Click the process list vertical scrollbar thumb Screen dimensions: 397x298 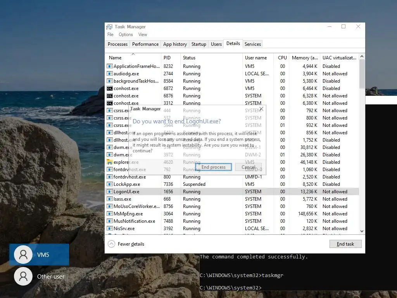[x=362, y=74]
